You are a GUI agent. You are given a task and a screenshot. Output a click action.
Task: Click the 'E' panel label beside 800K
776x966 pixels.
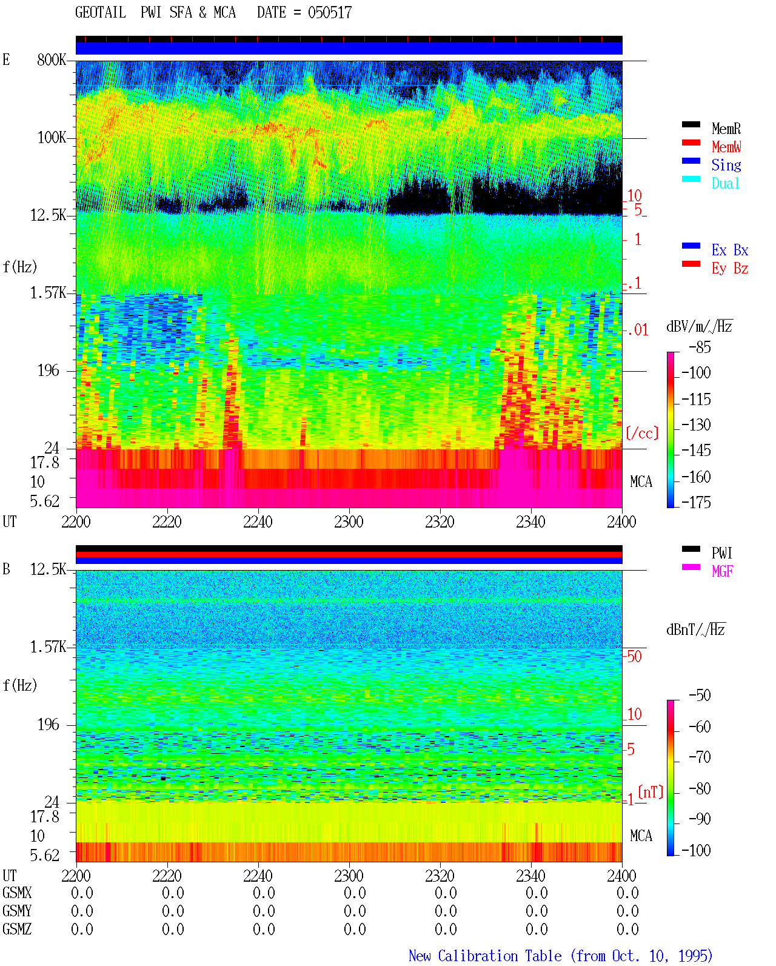point(6,60)
